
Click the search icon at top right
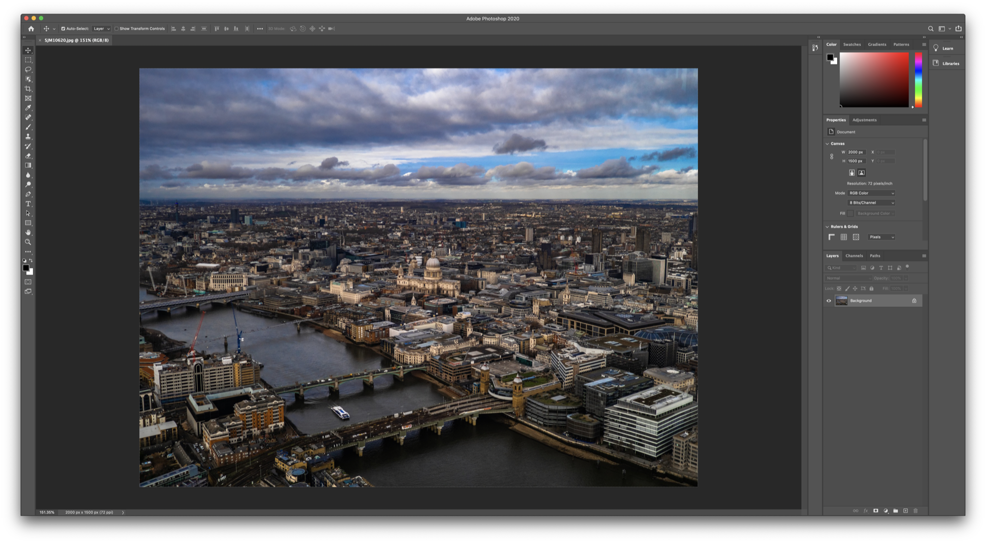coord(930,29)
